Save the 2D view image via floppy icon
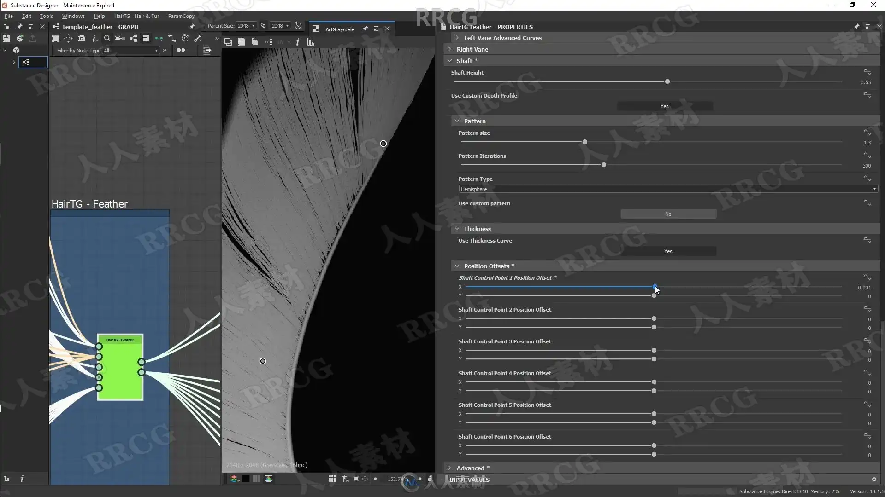 click(x=241, y=42)
